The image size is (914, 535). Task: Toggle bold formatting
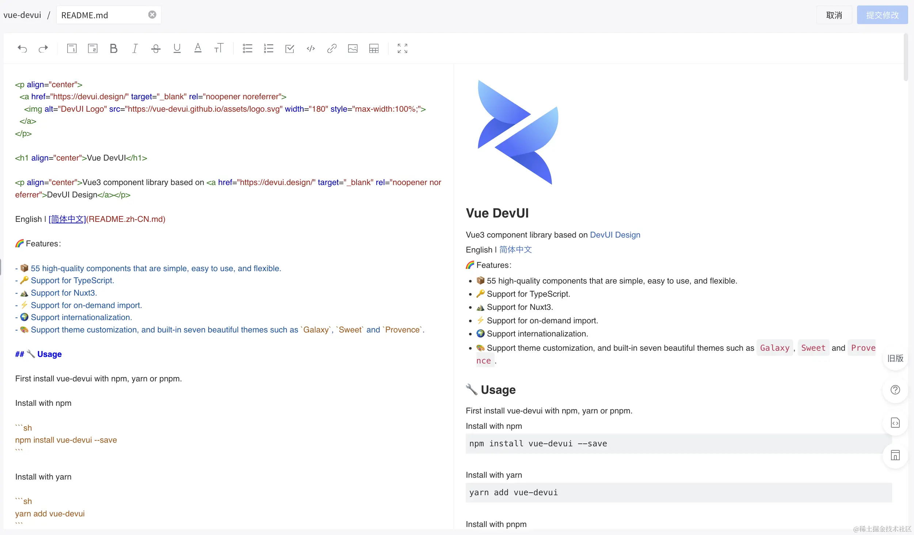coord(114,49)
